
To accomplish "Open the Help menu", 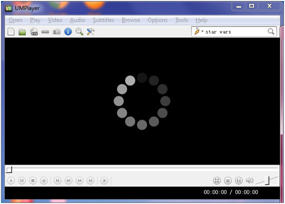I will 201,20.
